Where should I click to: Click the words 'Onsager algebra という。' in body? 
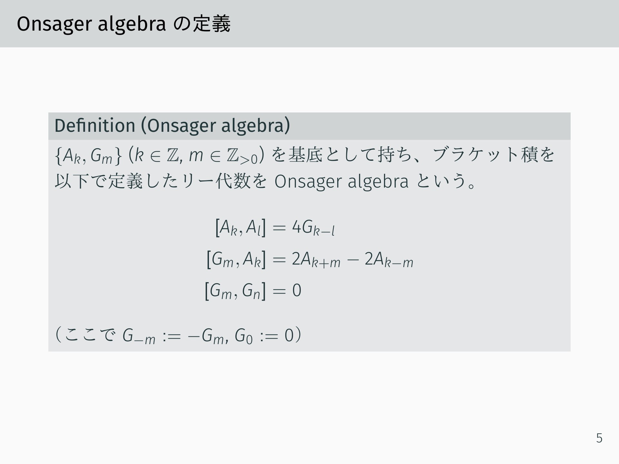tap(376, 181)
